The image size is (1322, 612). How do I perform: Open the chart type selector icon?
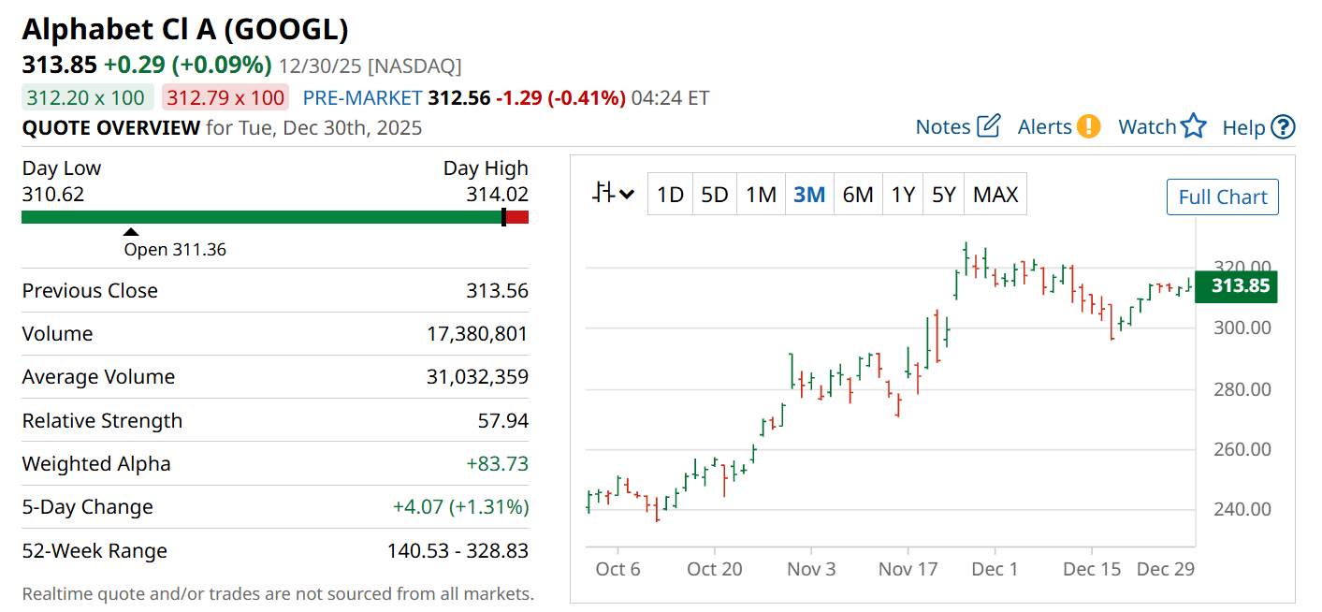coord(614,194)
